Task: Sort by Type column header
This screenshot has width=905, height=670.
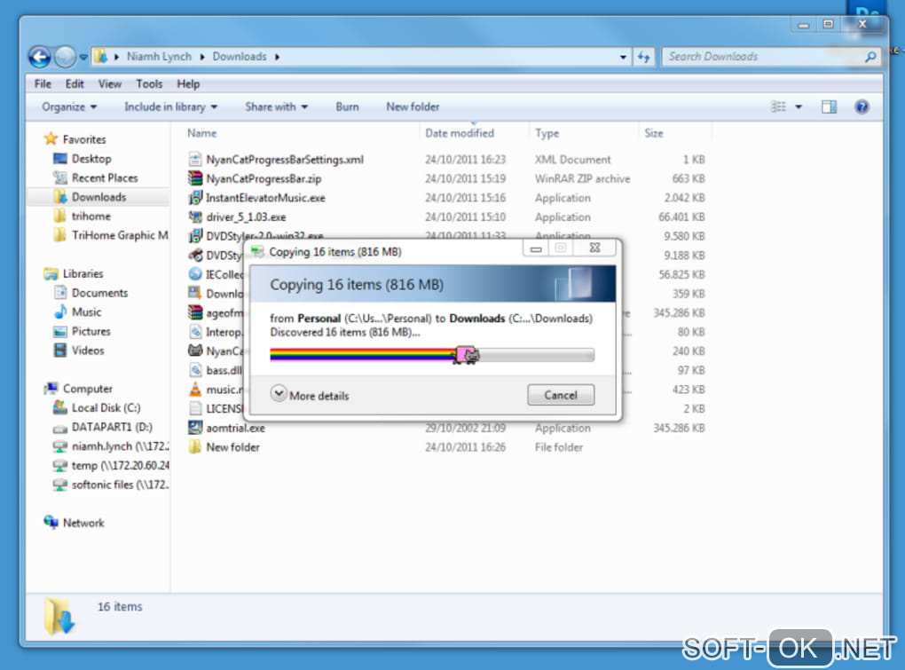Action: click(x=547, y=133)
